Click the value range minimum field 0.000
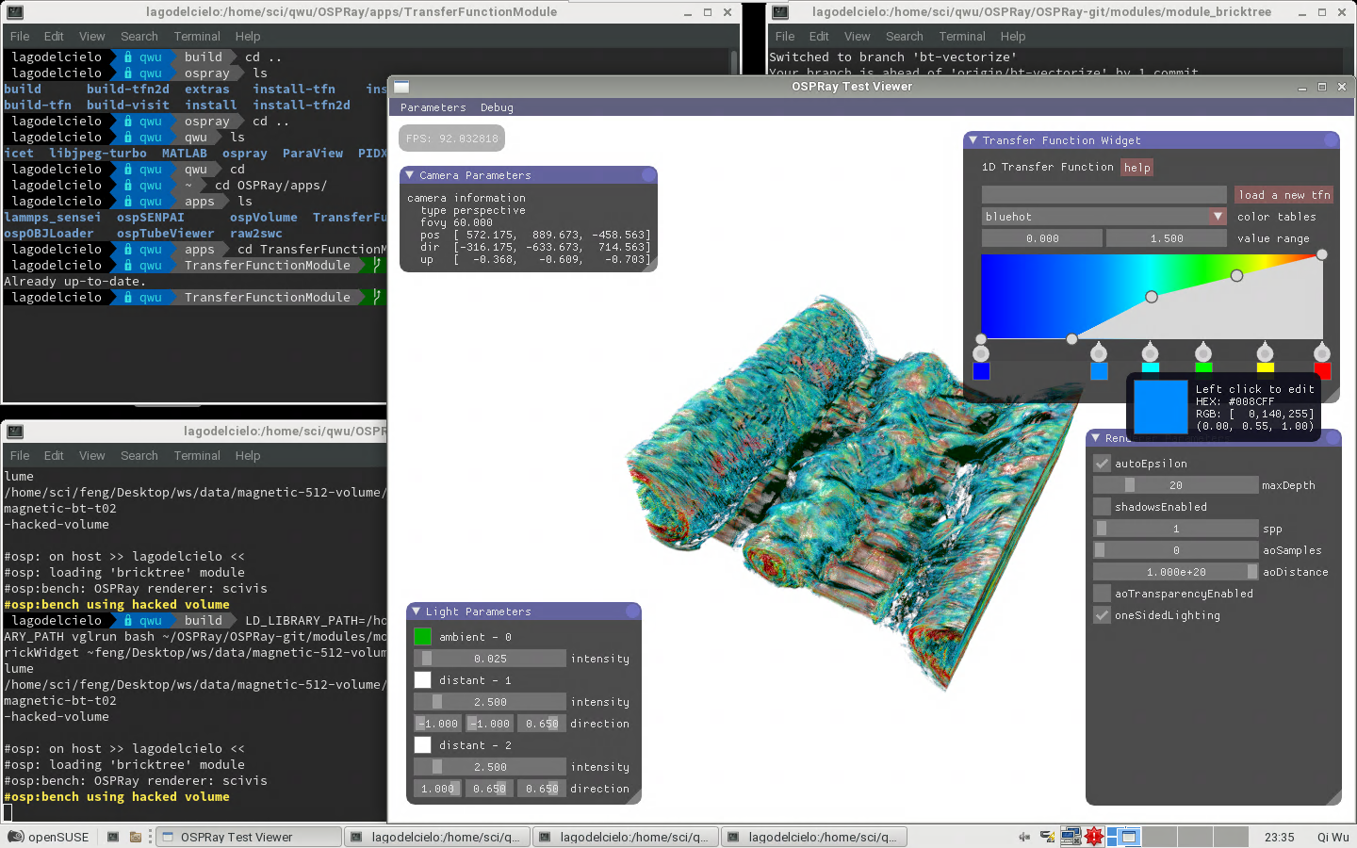Viewport: 1357px width, 848px height. coord(1042,238)
